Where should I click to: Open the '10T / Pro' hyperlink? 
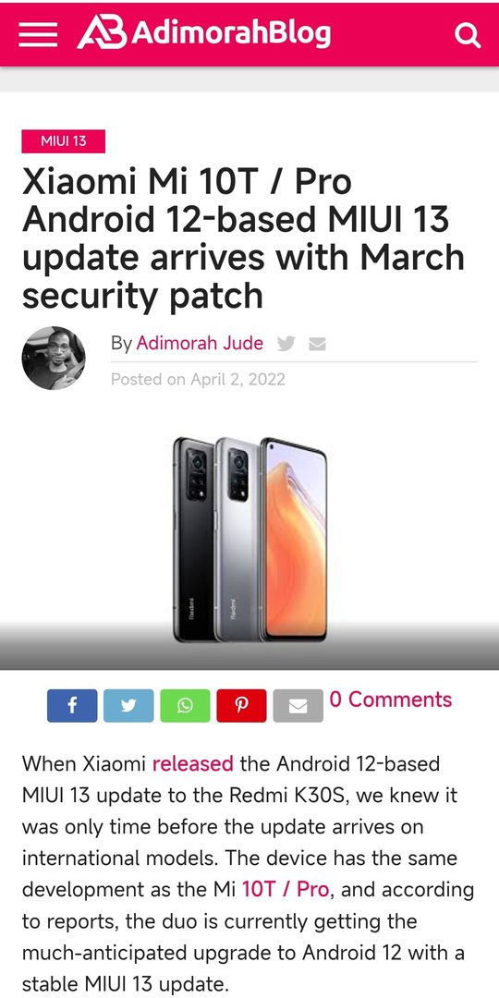pyautogui.click(x=286, y=889)
